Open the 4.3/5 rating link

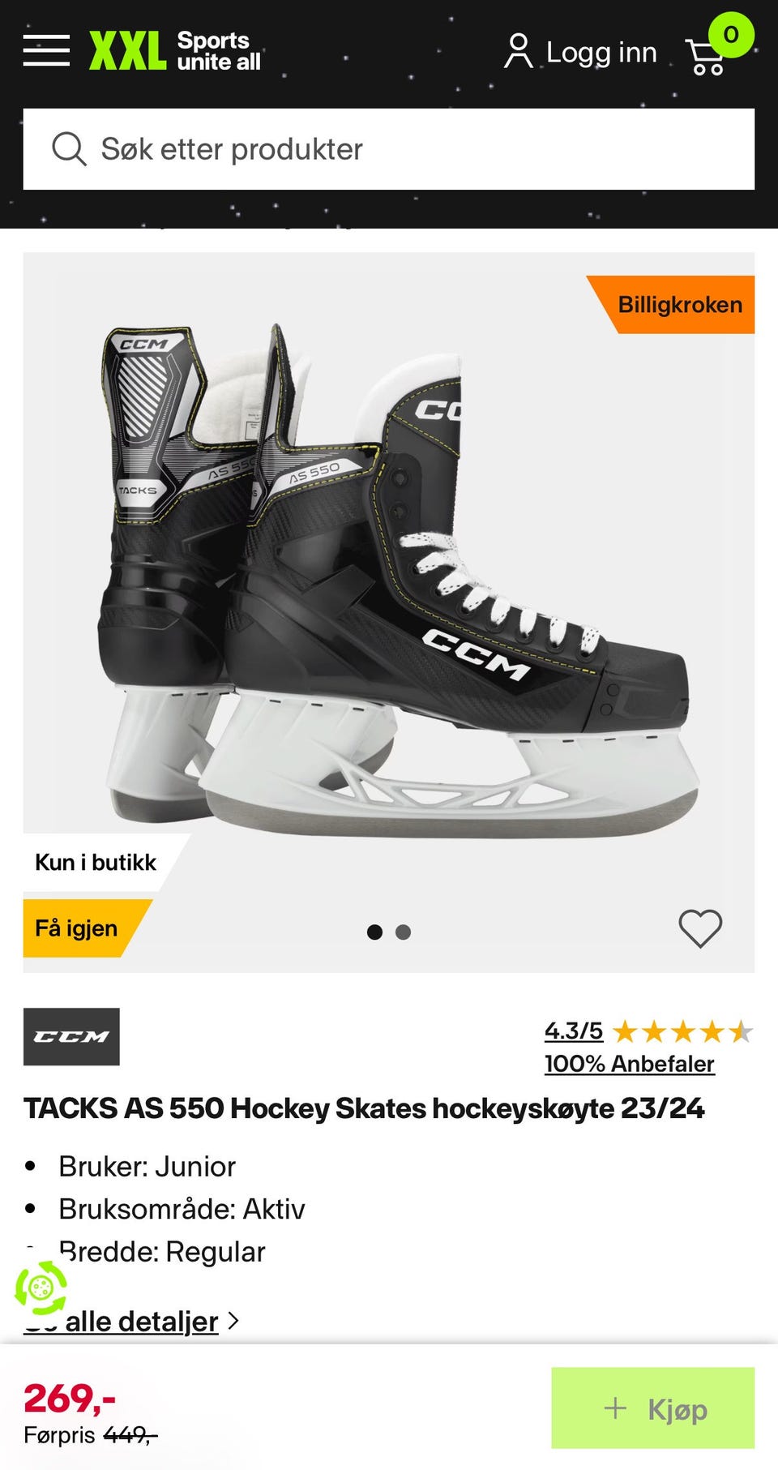pos(574,1031)
